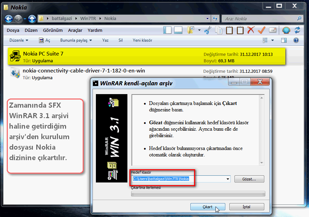
Task: Click the clipboard icon beside the Copy icon
Action: pos(229,30)
